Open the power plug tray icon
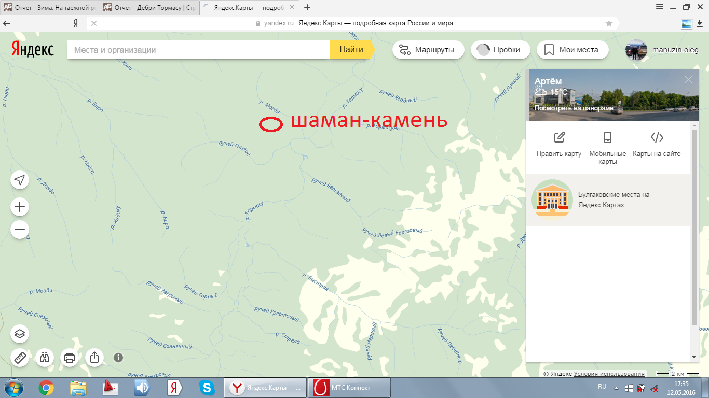The height and width of the screenshot is (398, 709). tap(641, 388)
